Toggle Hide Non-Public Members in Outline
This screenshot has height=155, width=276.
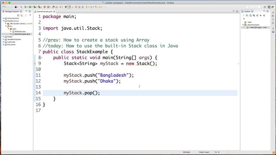click(x=260, y=15)
